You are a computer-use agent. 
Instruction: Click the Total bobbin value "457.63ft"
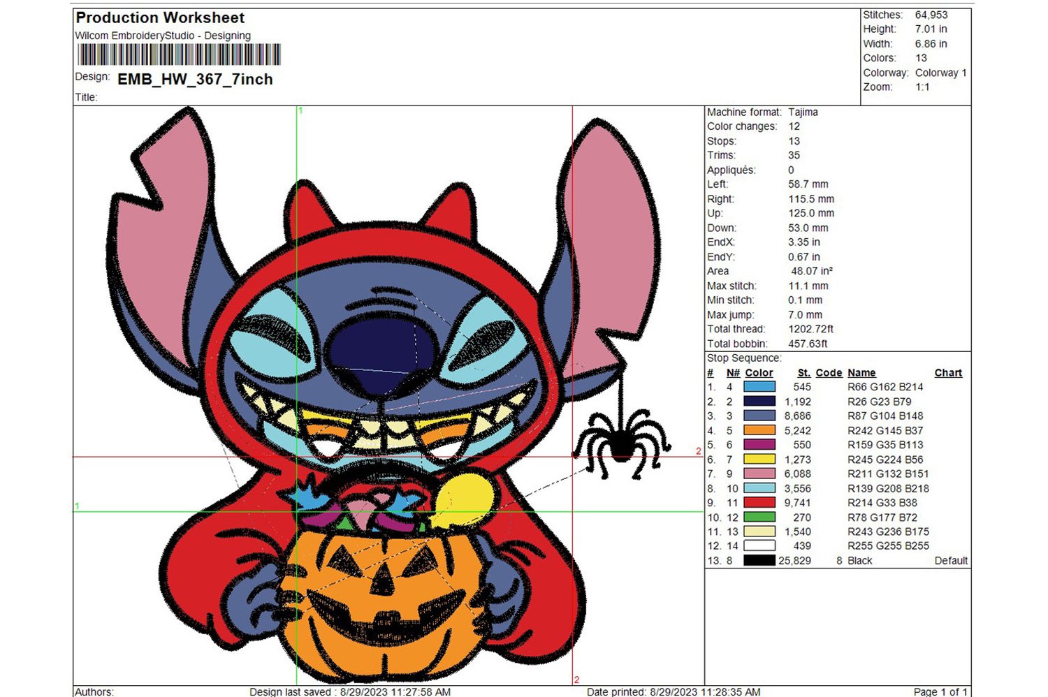808,344
